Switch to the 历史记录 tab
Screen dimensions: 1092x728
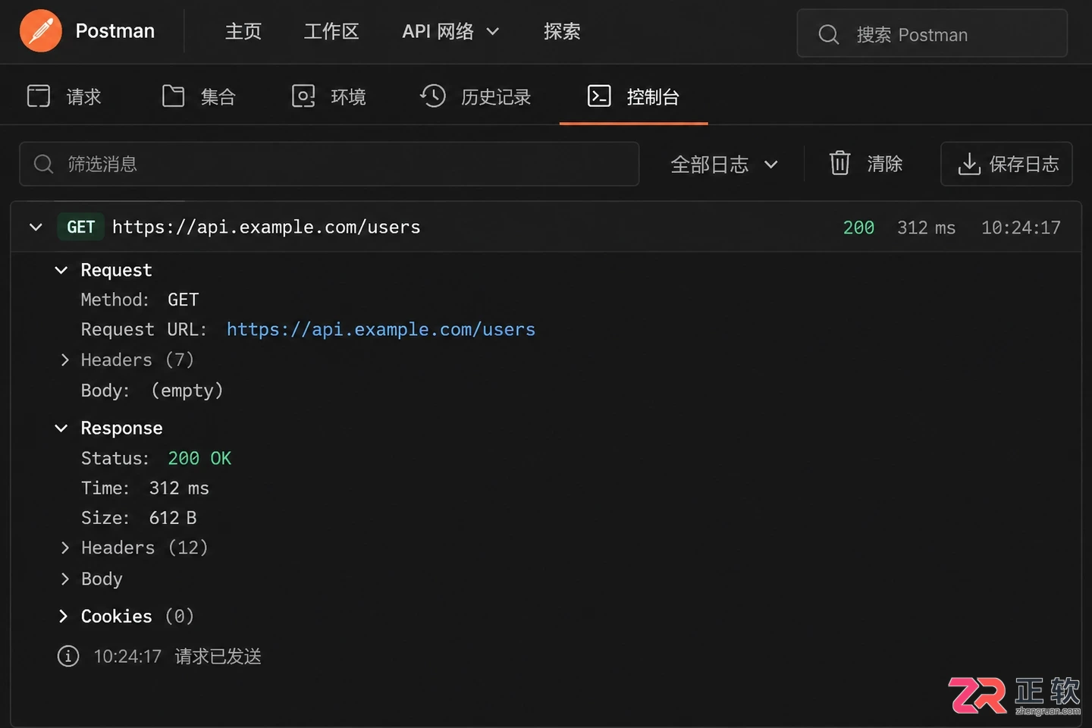475,96
